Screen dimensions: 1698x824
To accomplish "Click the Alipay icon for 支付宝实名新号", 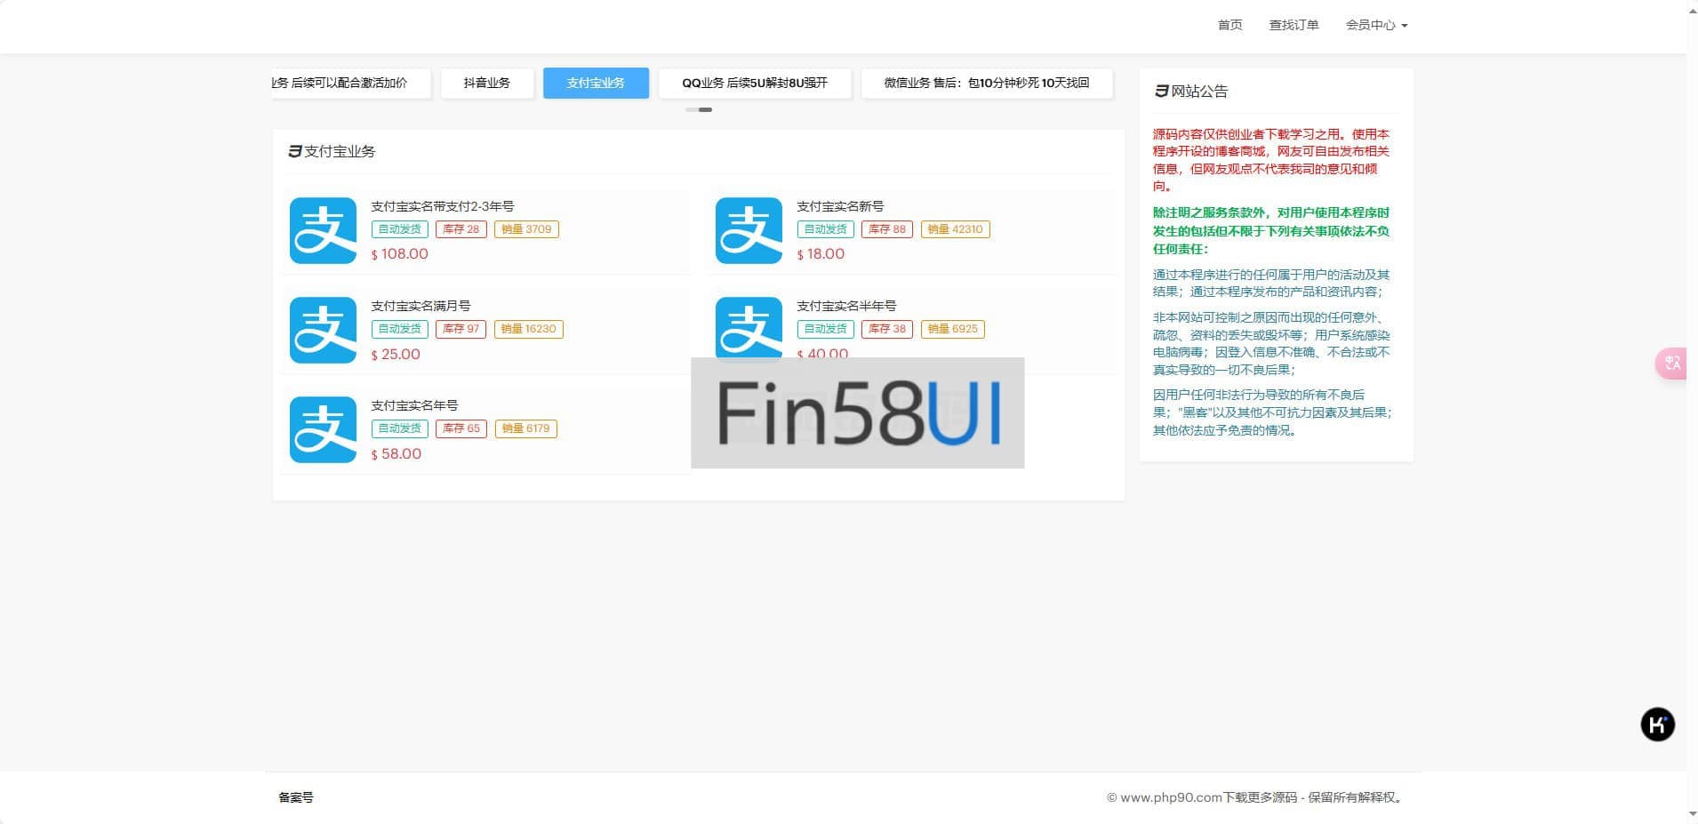I will click(x=749, y=230).
